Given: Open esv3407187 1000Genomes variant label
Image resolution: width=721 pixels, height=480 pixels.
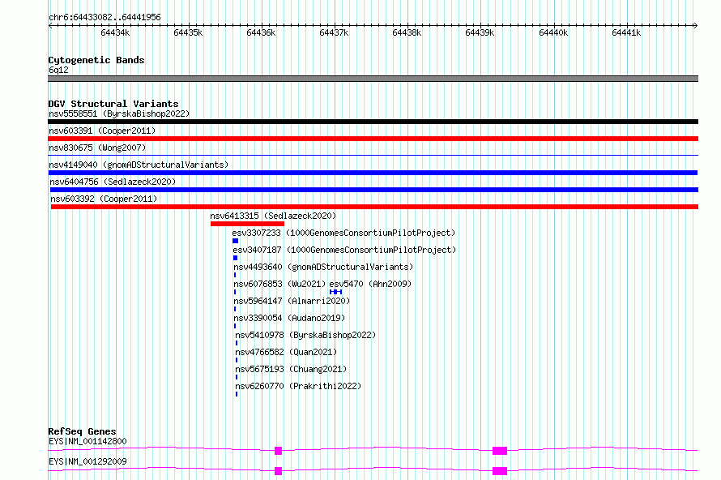Looking at the screenshot, I should [344, 250].
